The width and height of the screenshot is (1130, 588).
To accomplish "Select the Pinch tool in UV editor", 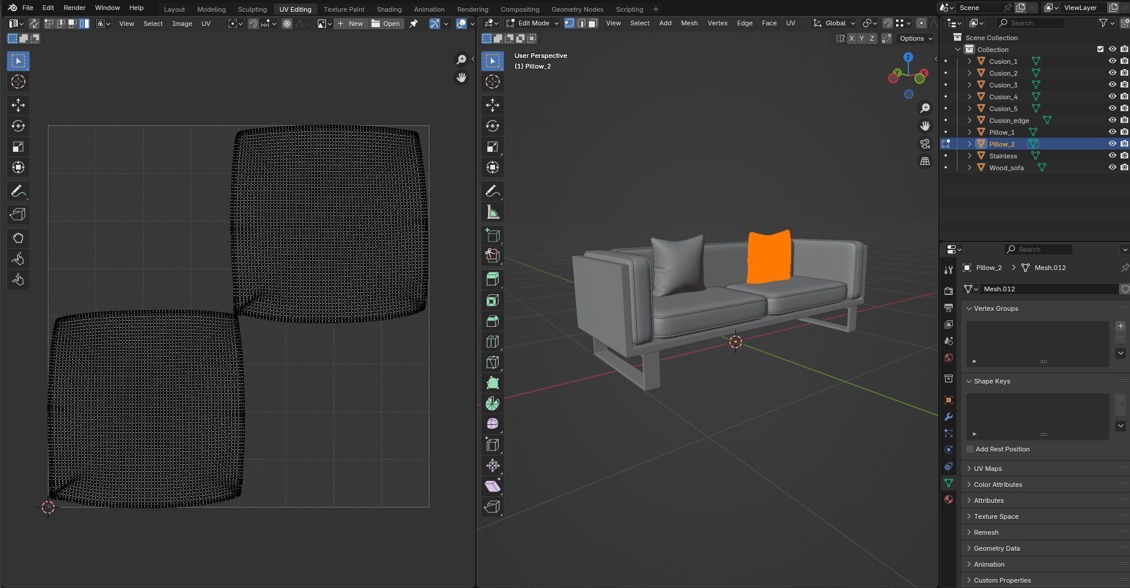I will 18,280.
